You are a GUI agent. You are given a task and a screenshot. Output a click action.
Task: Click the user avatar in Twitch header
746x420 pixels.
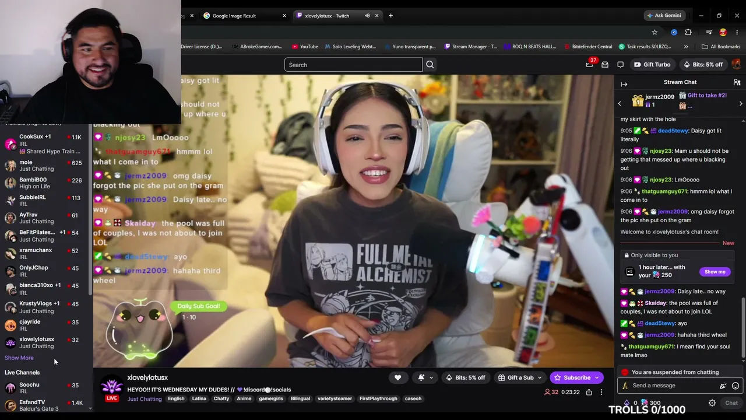[x=737, y=64]
